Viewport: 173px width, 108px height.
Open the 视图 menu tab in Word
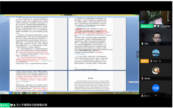click(x=20, y=17)
